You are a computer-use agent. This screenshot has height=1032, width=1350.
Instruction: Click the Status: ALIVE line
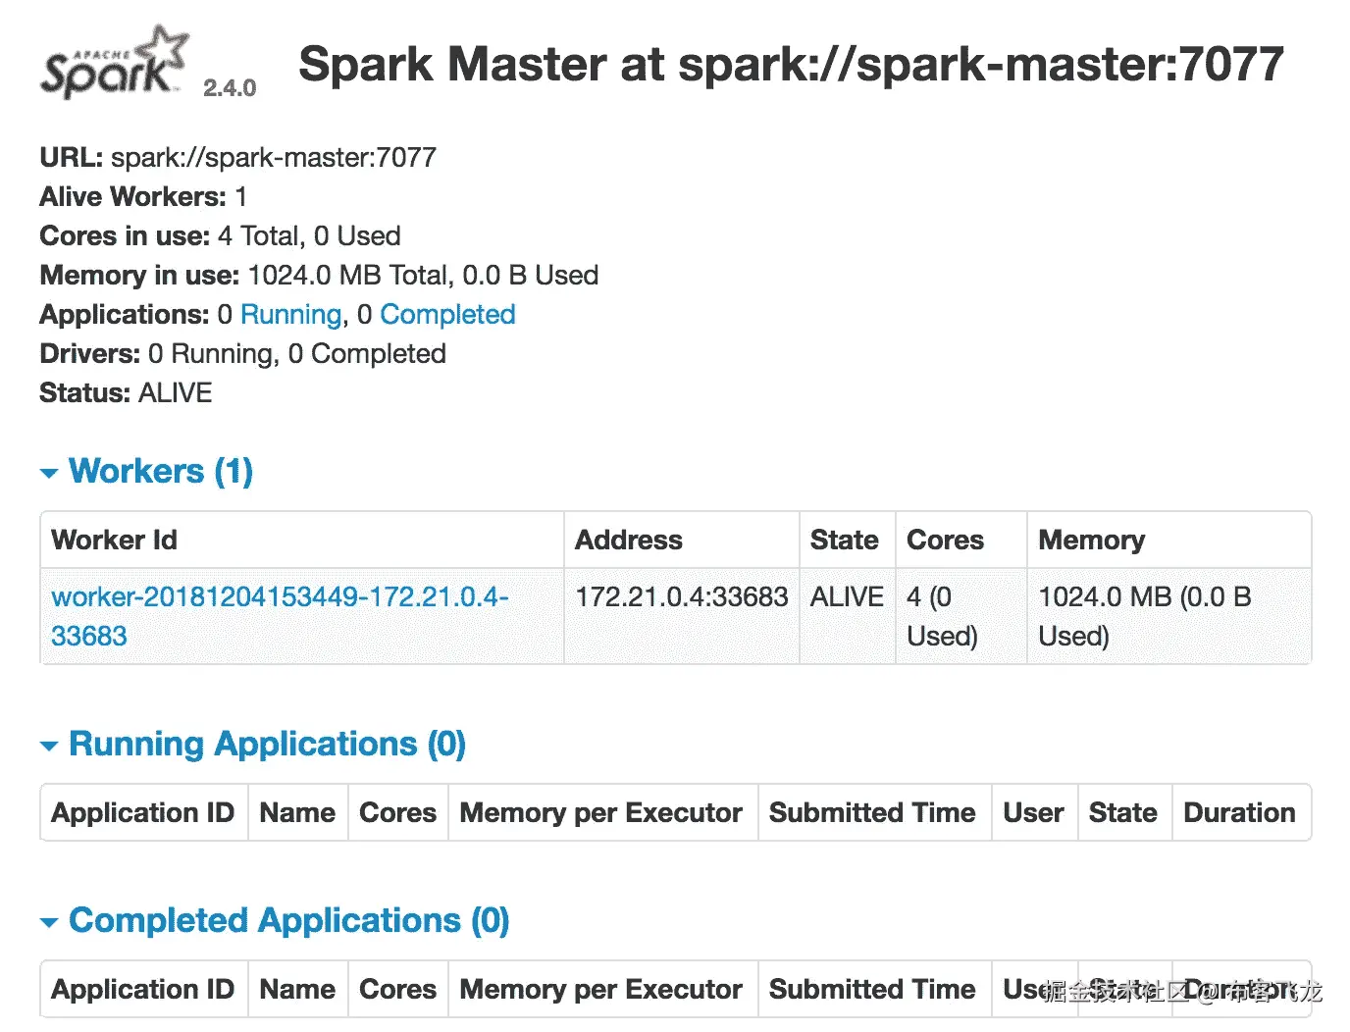pos(126,392)
